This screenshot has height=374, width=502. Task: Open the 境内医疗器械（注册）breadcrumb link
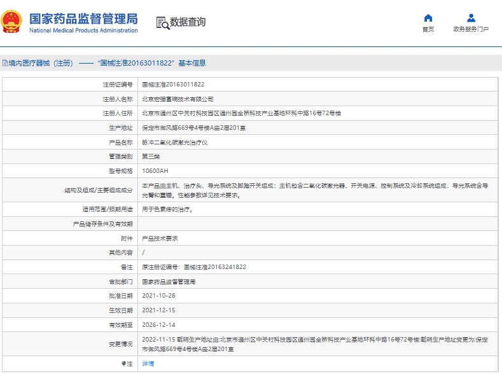tap(41, 63)
